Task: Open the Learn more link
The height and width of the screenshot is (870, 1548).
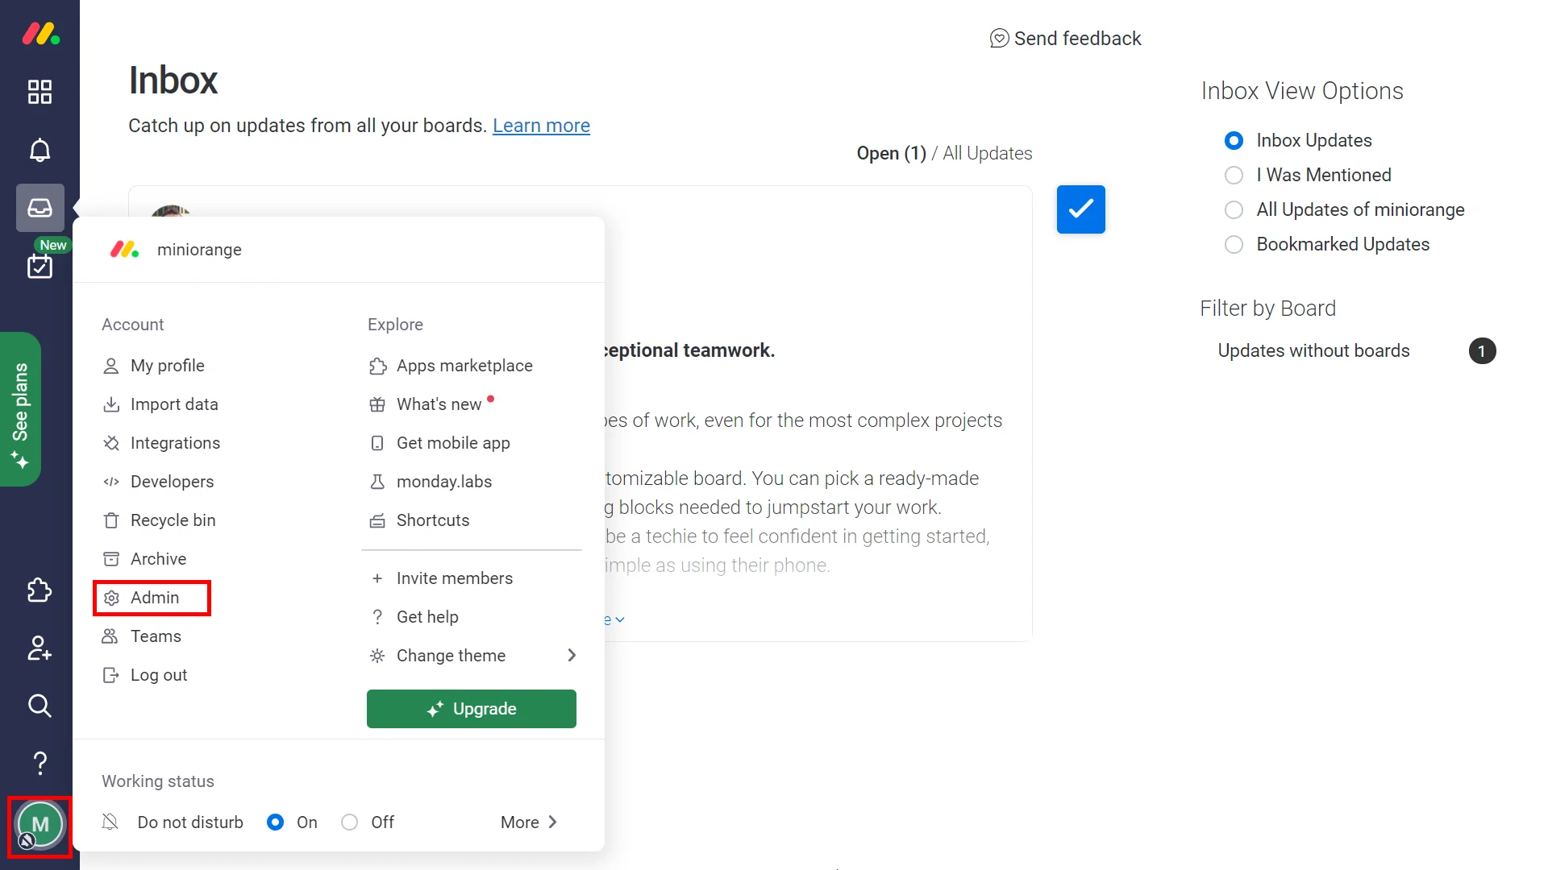Action: tap(541, 126)
